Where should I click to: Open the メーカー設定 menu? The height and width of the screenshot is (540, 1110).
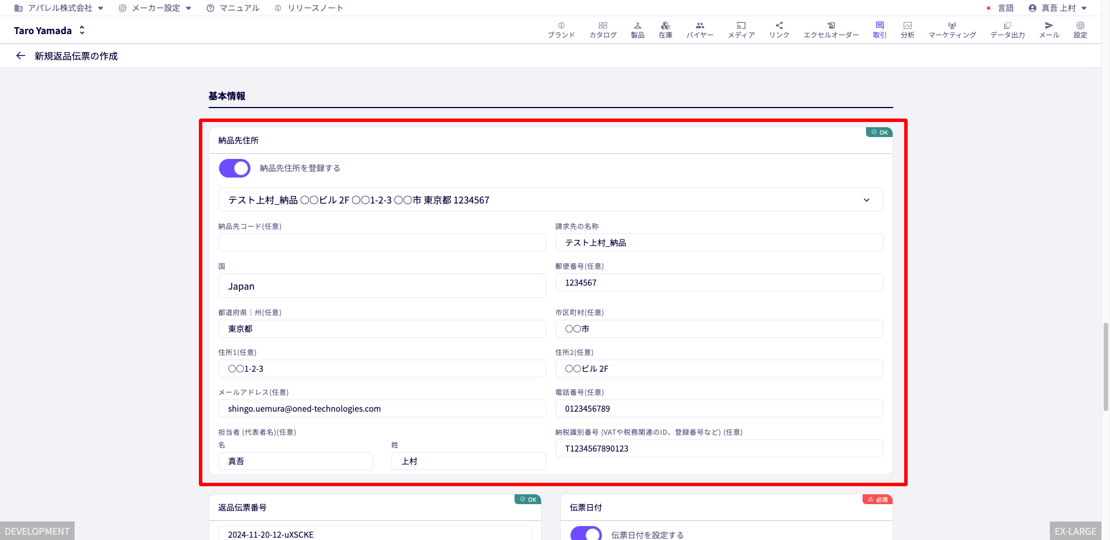(155, 8)
